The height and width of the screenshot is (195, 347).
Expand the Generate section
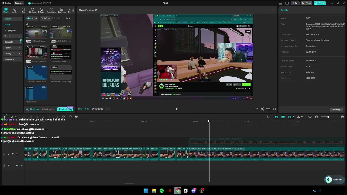(x=12, y=42)
